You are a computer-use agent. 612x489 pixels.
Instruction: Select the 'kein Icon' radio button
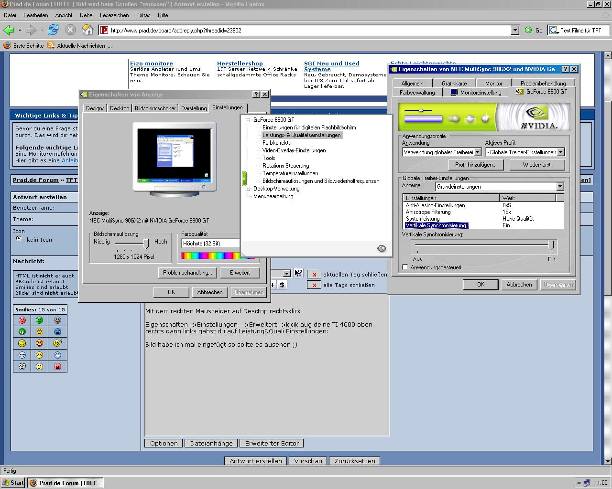click(x=19, y=239)
